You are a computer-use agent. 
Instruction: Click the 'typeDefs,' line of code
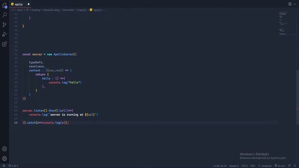[36, 62]
